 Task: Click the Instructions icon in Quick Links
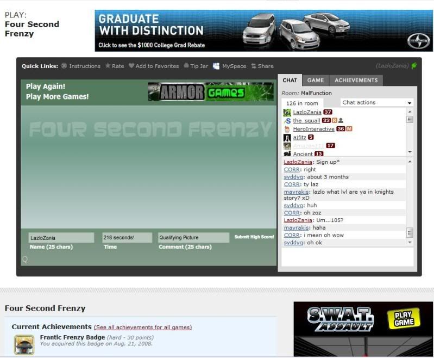(x=64, y=66)
